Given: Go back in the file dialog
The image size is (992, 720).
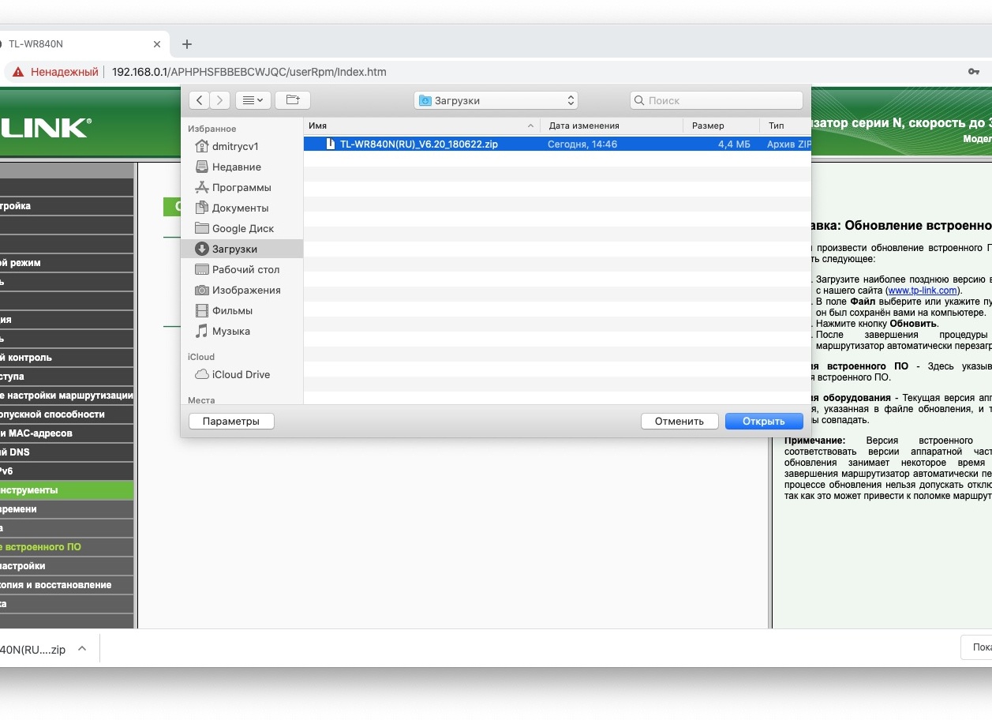Looking at the screenshot, I should coord(200,100).
